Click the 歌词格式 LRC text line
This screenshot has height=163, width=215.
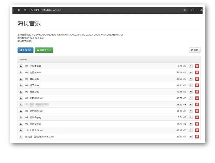coord(25,41)
